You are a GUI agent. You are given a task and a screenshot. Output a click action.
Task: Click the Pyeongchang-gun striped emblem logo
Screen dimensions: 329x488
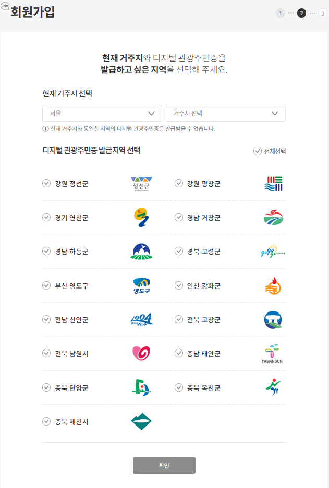[x=274, y=183]
